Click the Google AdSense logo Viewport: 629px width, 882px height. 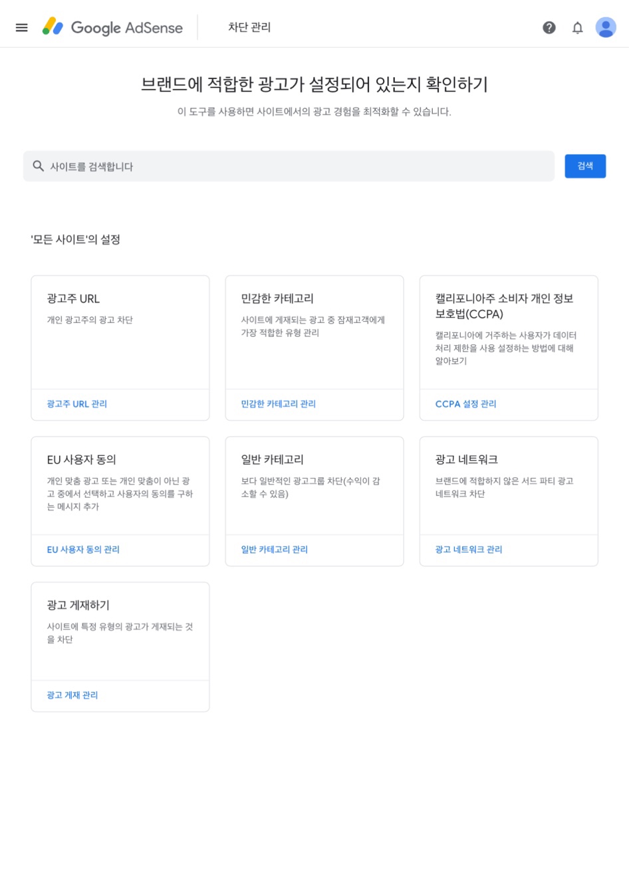coord(112,27)
